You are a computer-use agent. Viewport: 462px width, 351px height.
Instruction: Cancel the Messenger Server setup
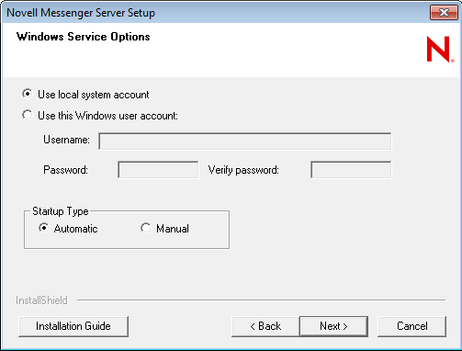click(x=411, y=326)
